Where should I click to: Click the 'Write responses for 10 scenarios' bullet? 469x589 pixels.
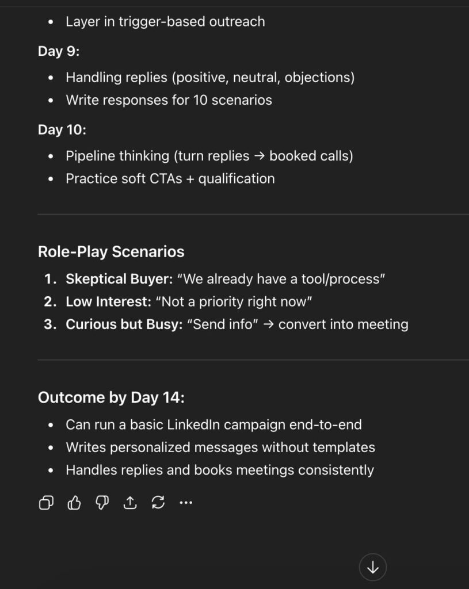click(x=170, y=100)
